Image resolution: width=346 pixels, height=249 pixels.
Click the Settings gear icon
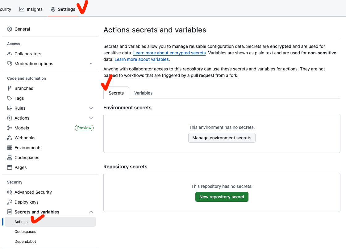pyautogui.click(x=53, y=9)
